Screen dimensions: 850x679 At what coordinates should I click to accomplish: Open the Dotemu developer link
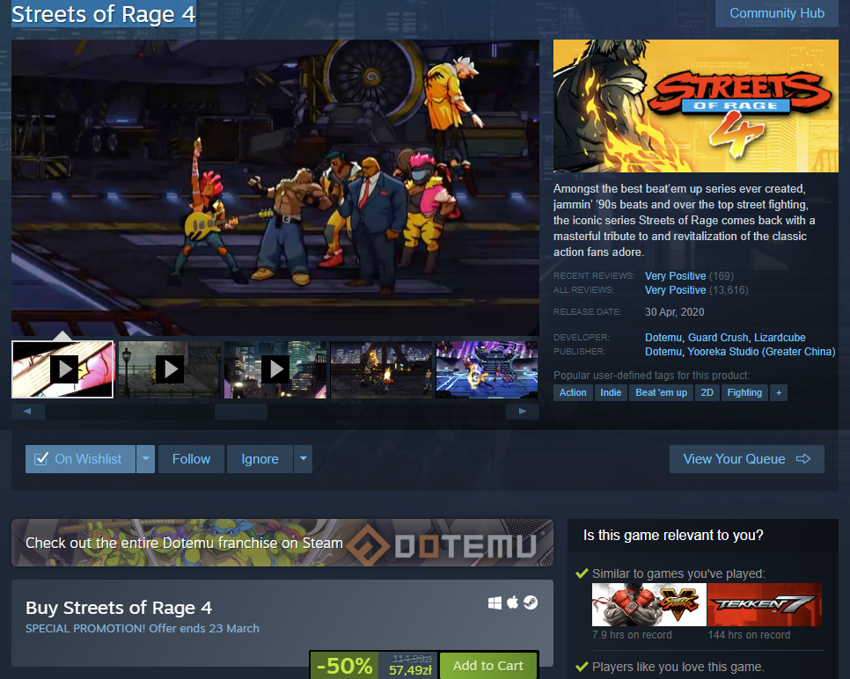tap(663, 337)
